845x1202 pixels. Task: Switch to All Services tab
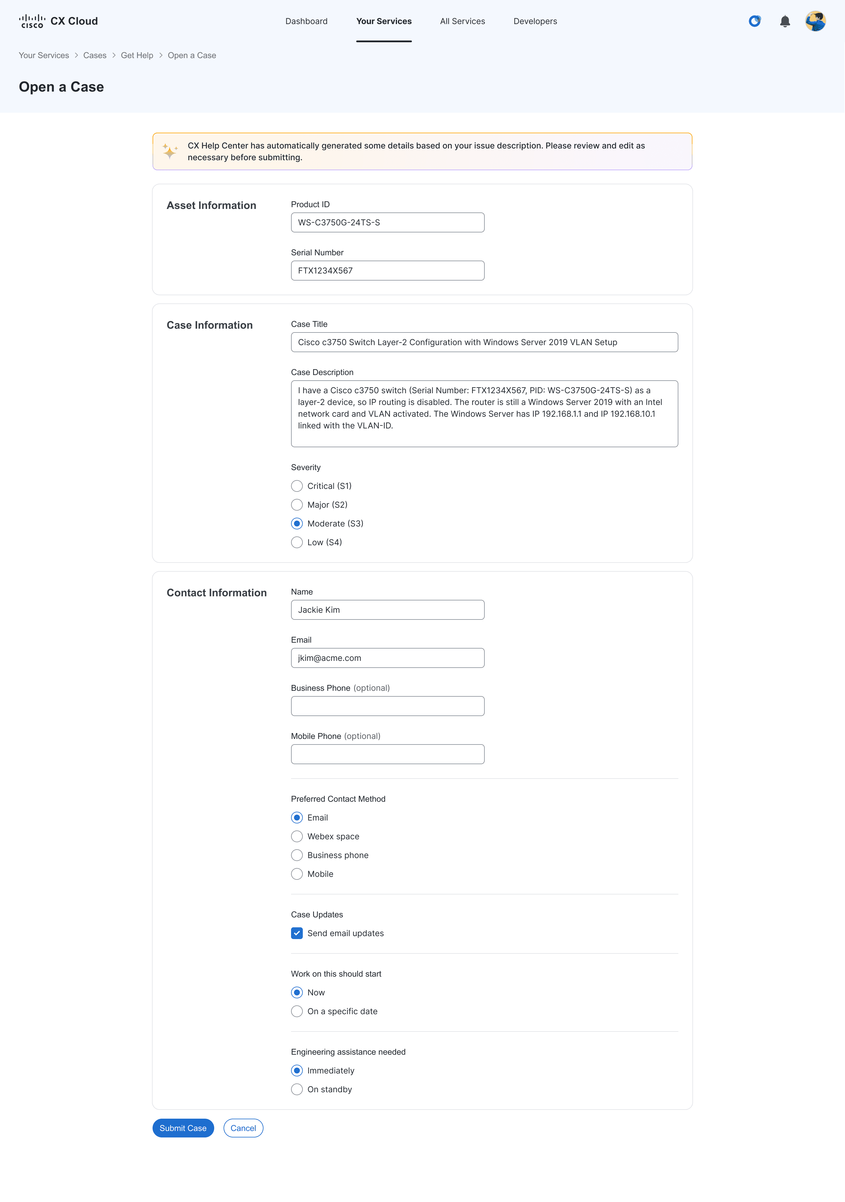click(x=462, y=21)
